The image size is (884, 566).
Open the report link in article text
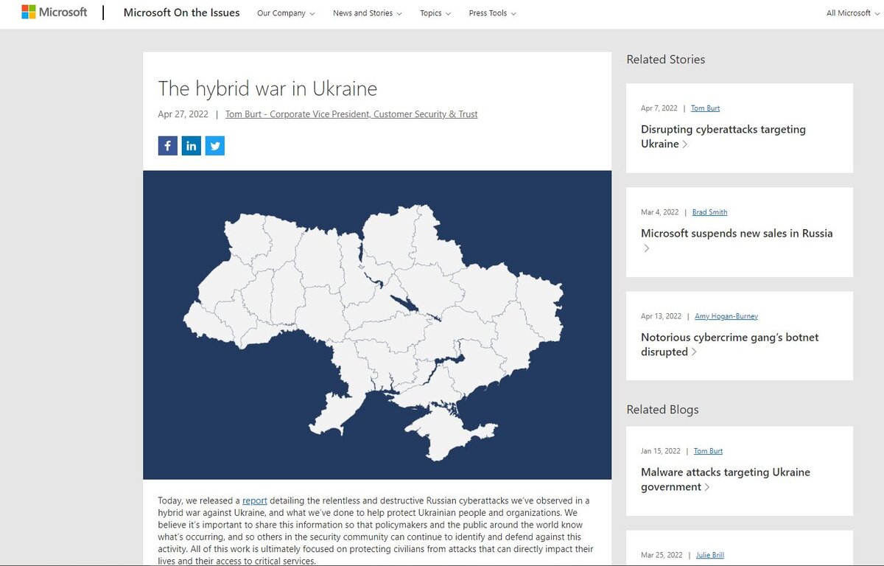pos(255,500)
